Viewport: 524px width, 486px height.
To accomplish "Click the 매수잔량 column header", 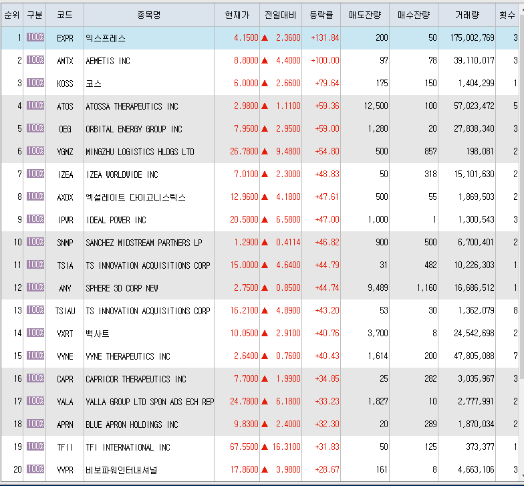I will click(x=414, y=15).
